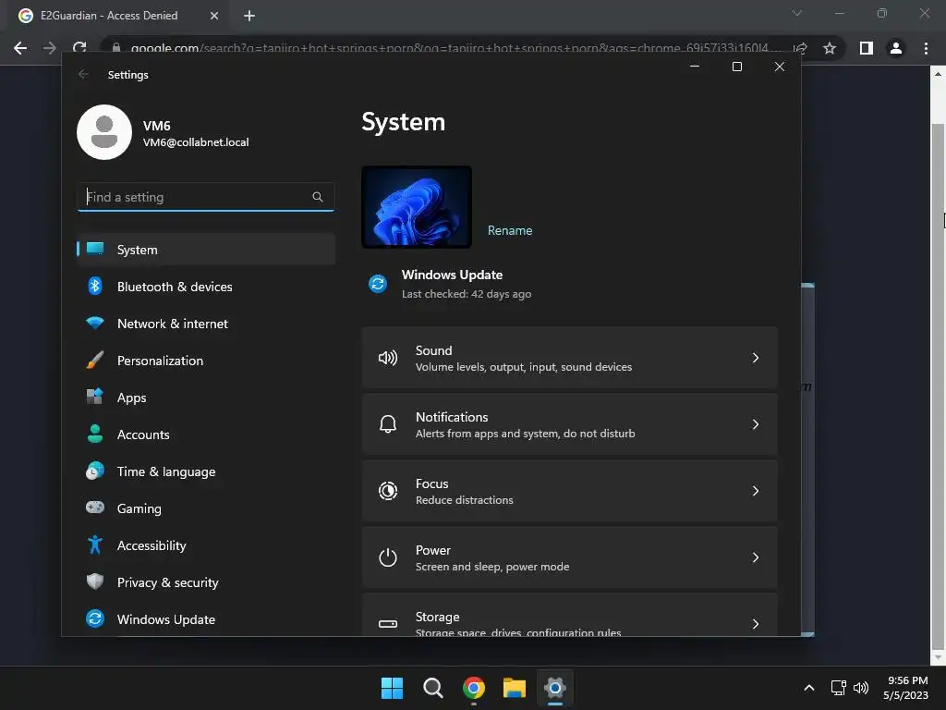946x710 pixels.
Task: Click Chrome's back navigation arrow
Action: [20, 48]
